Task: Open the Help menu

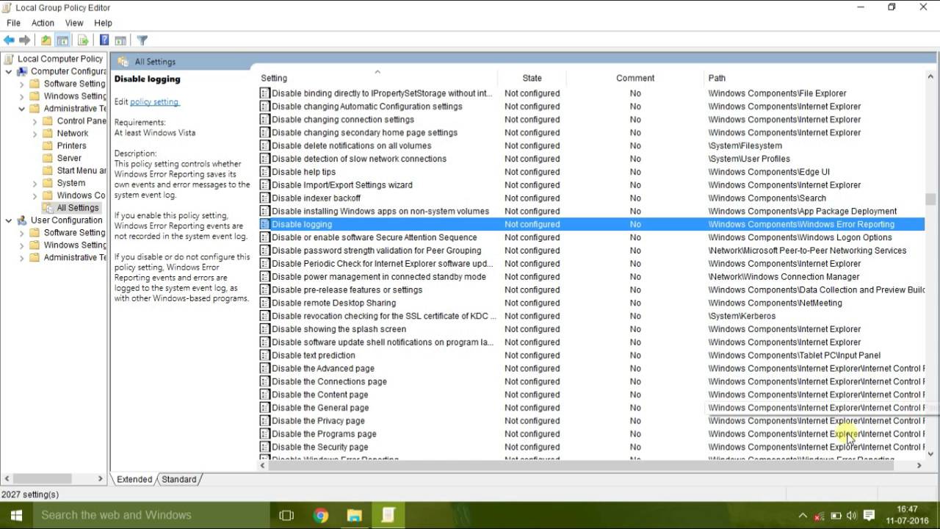Action: [x=103, y=23]
